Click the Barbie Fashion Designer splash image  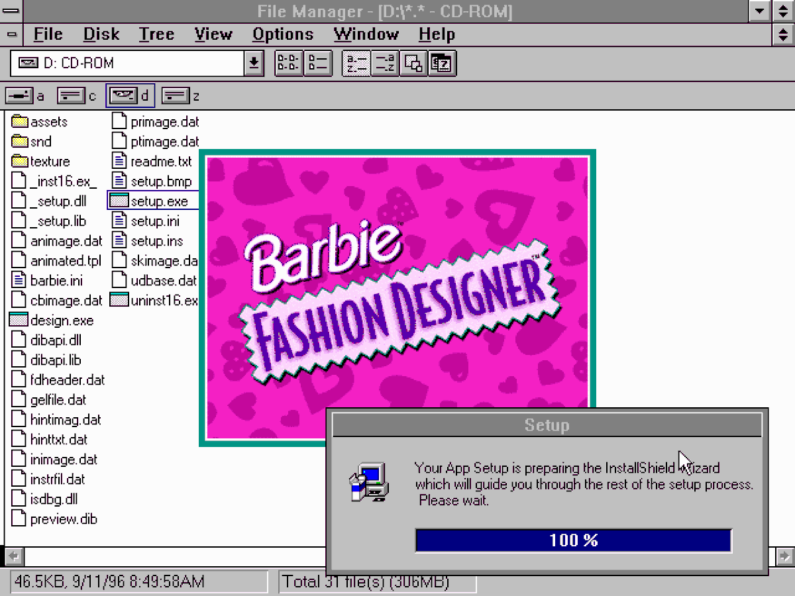point(397,298)
